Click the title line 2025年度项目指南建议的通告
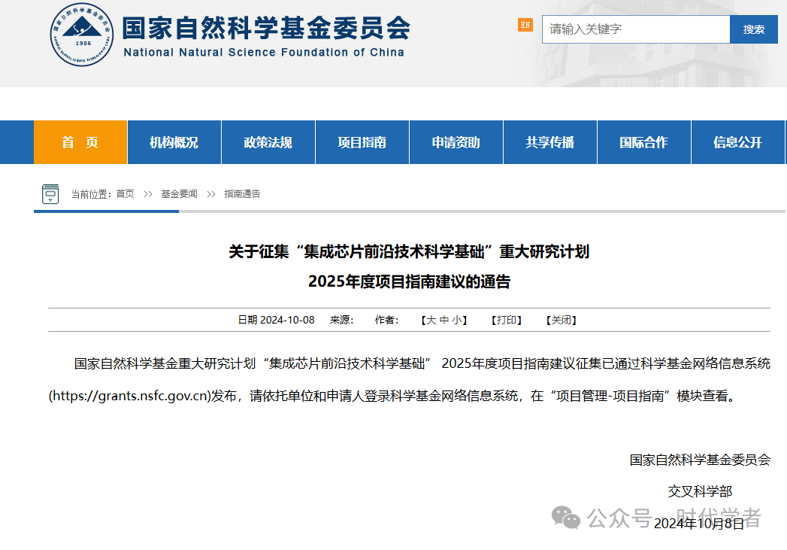Viewport: 787px width, 550px height. 409,281
